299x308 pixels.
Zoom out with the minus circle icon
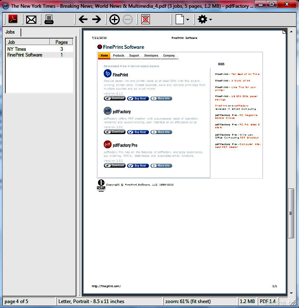coord(127,19)
